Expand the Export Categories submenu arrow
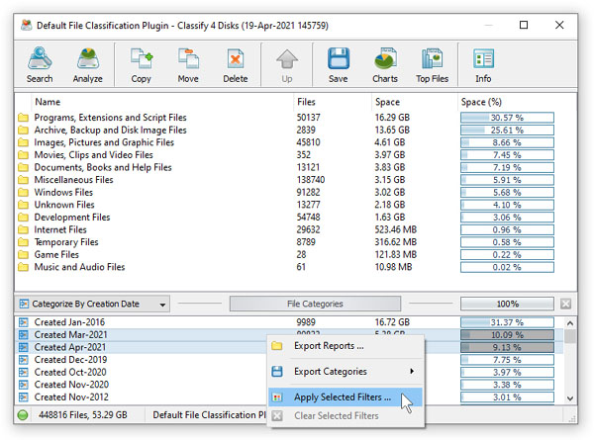The image size is (594, 440). [412, 372]
